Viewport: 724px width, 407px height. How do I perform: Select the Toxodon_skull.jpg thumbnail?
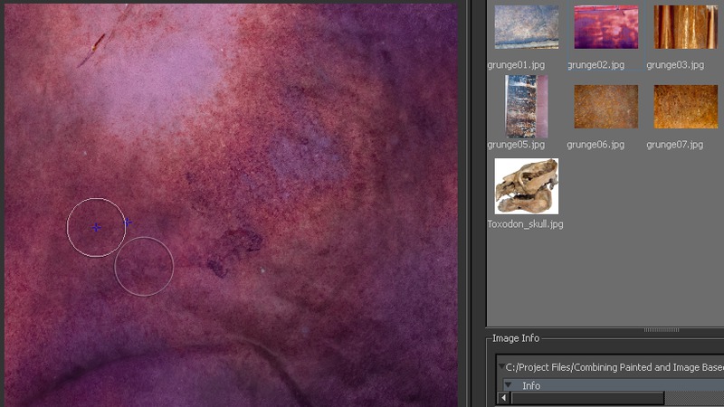pos(527,186)
